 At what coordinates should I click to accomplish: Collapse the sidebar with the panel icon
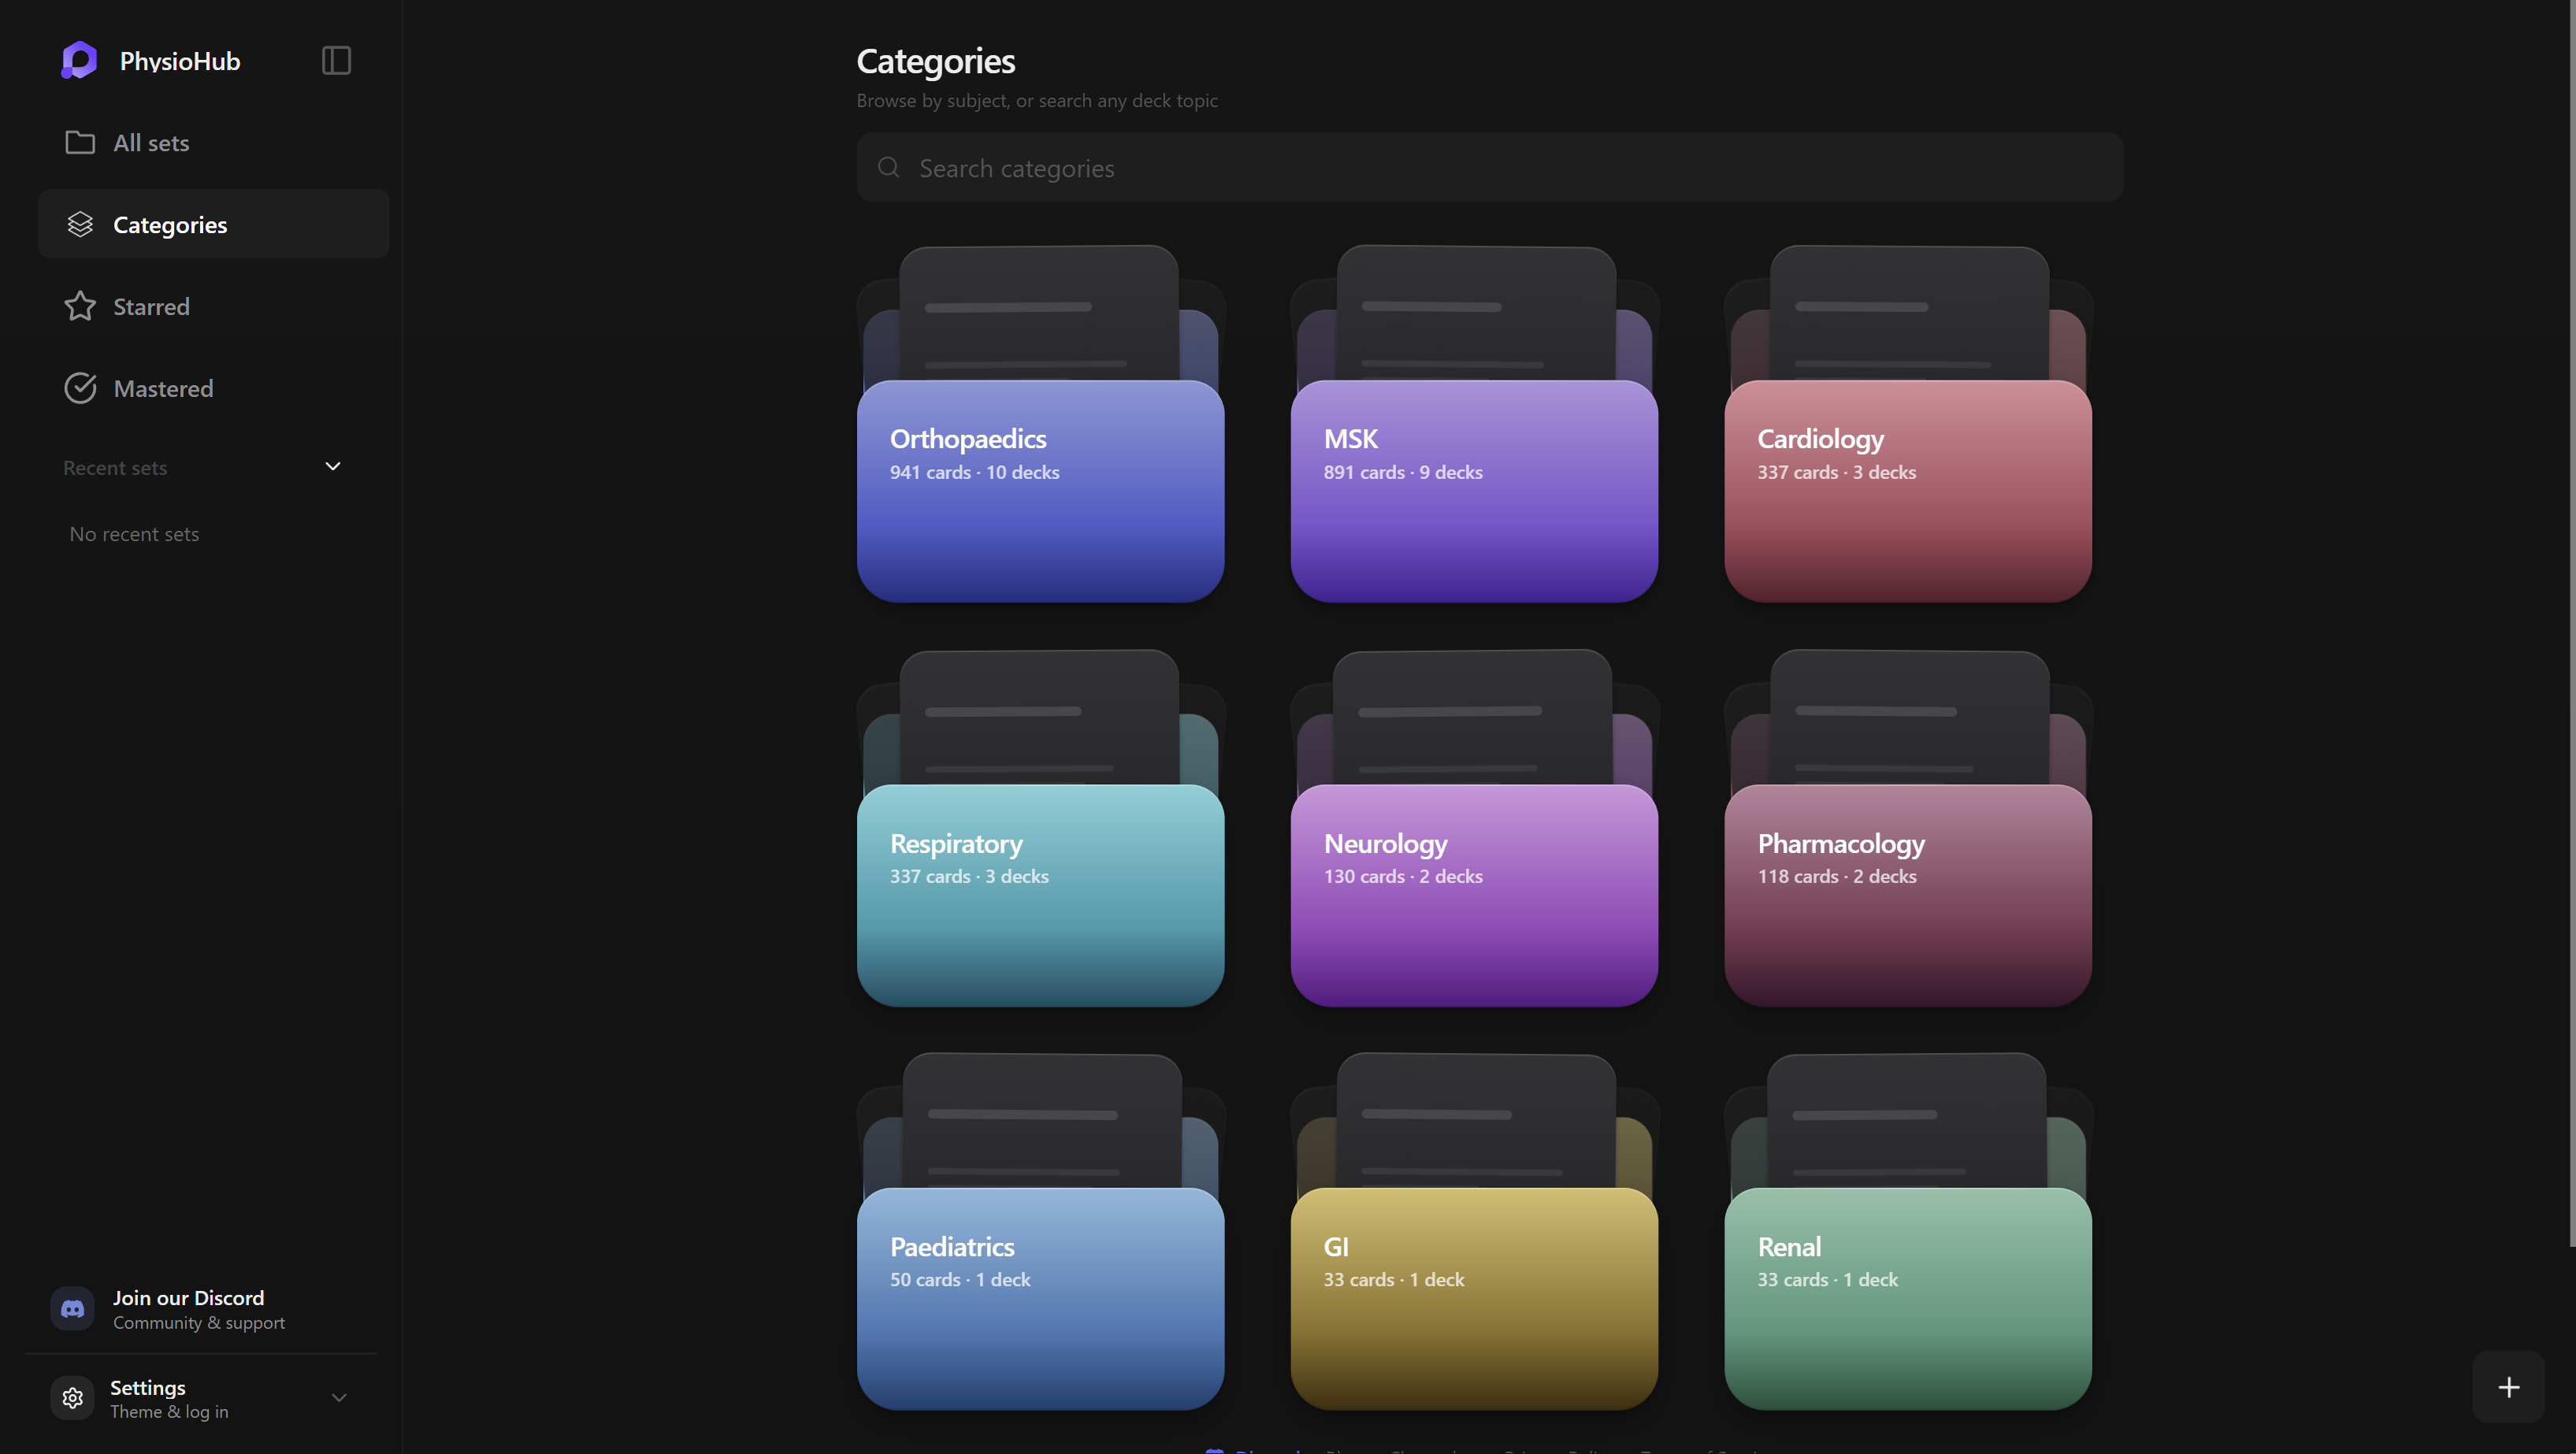(336, 60)
